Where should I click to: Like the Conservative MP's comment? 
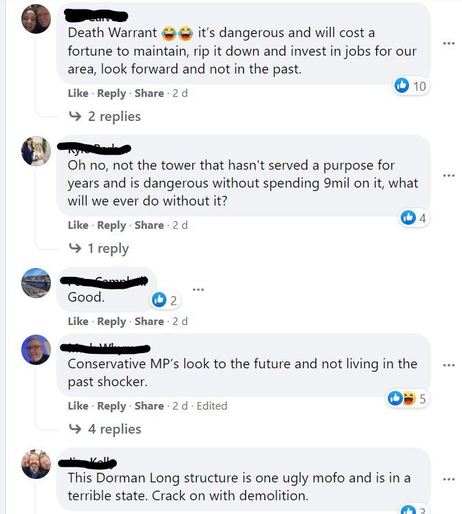pyautogui.click(x=78, y=406)
